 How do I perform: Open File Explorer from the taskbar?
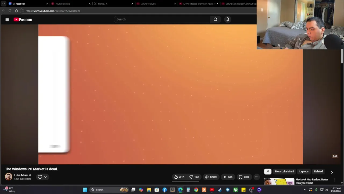tap(149, 190)
